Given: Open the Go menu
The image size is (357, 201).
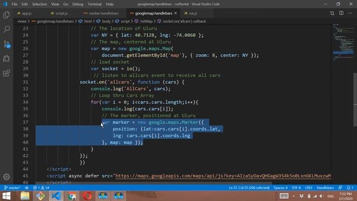Looking at the screenshot, I should pos(66,4).
